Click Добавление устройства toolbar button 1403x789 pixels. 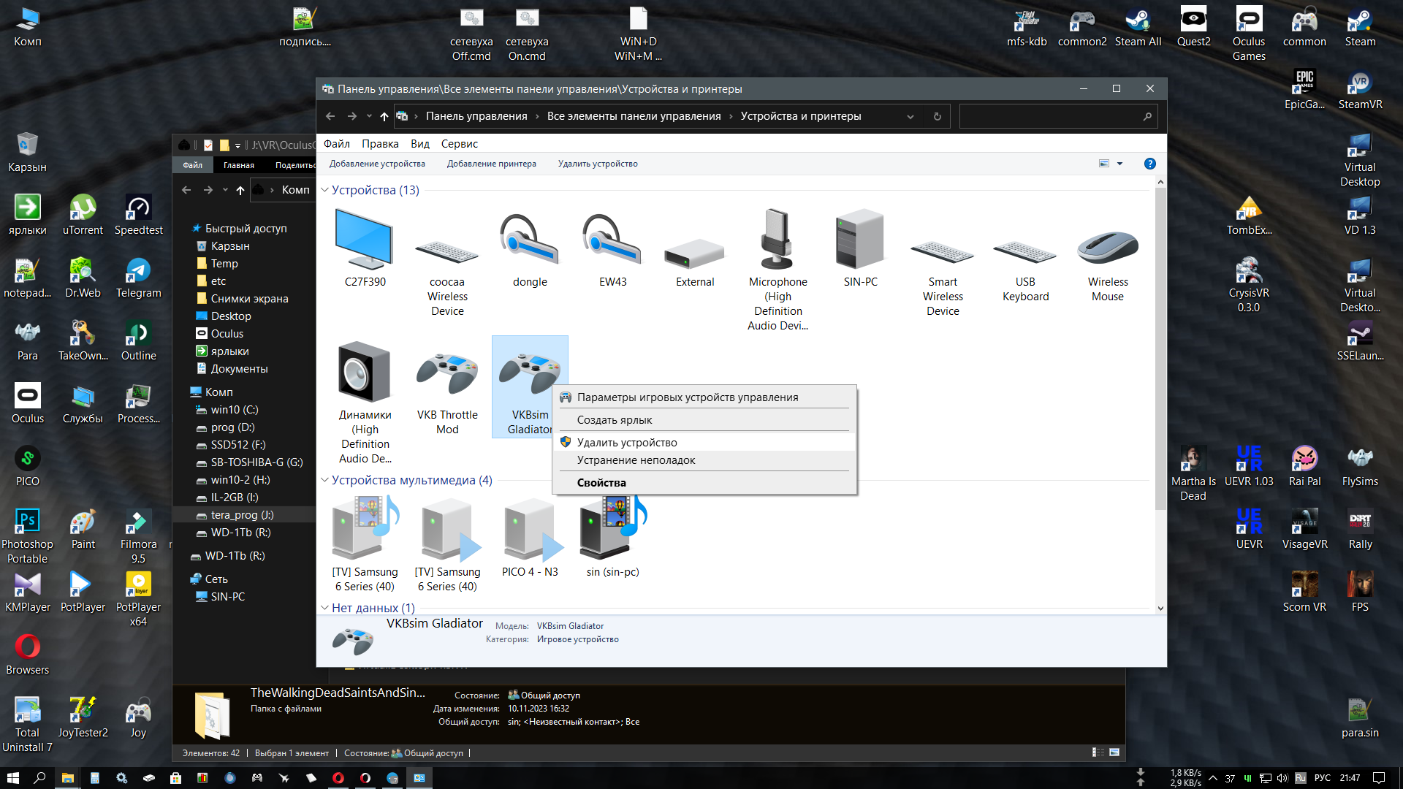pyautogui.click(x=377, y=164)
